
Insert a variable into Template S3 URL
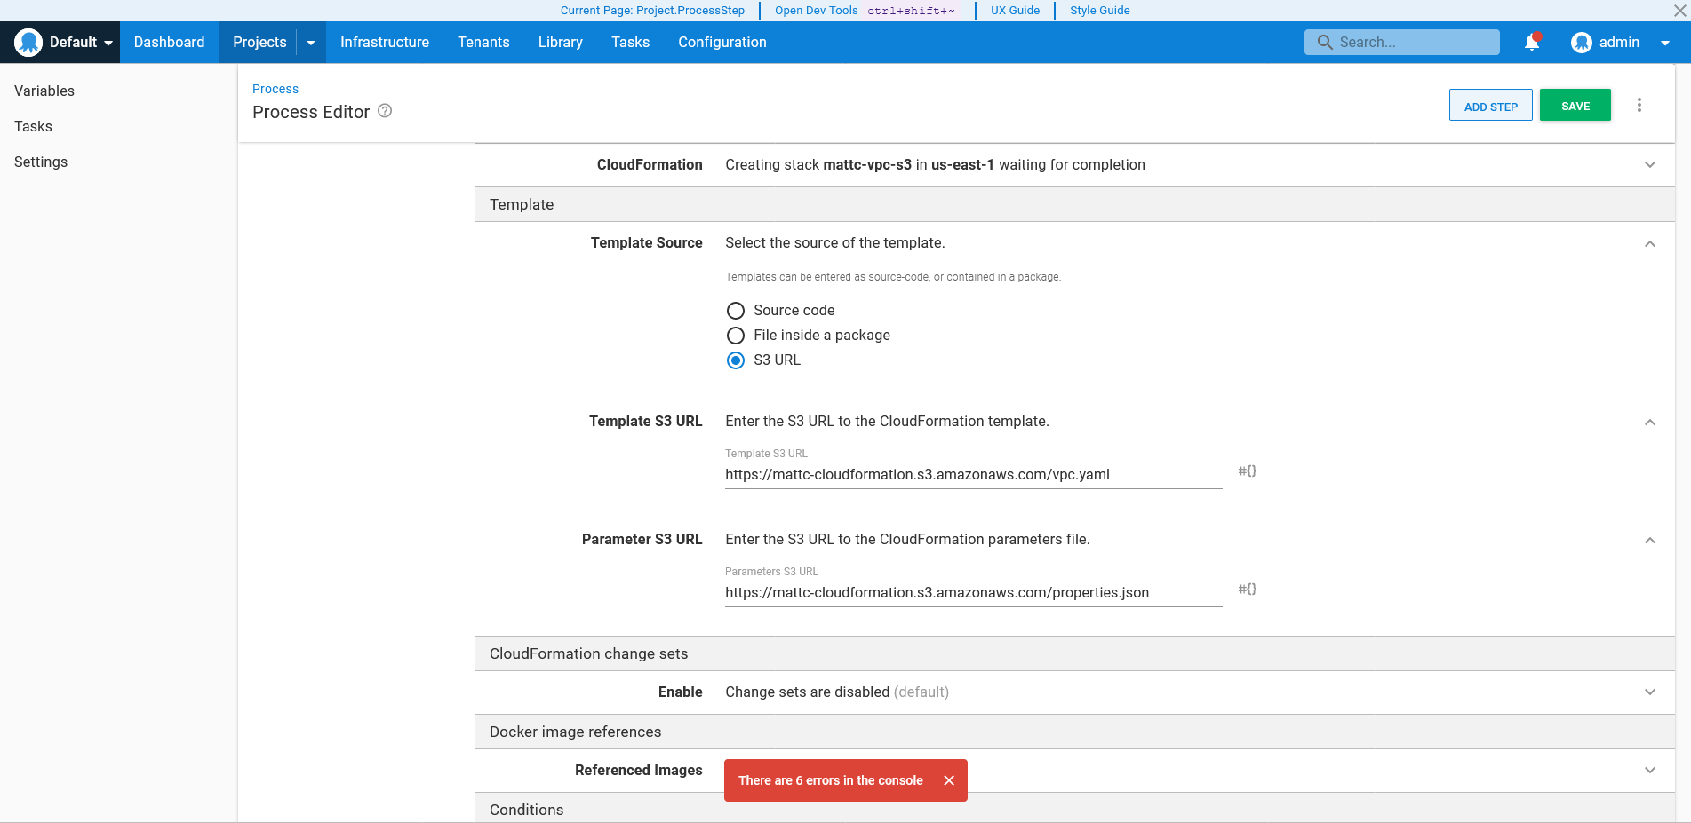click(1247, 471)
